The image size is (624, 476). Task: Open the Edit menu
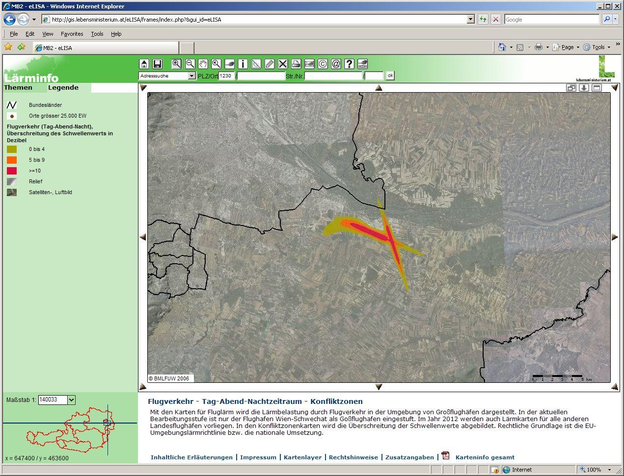30,34
